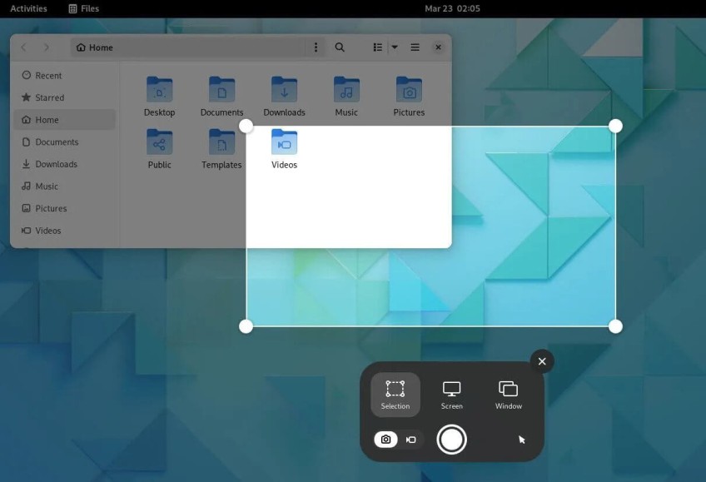
Task: Open the Files menu in top bar
Action: (x=84, y=8)
